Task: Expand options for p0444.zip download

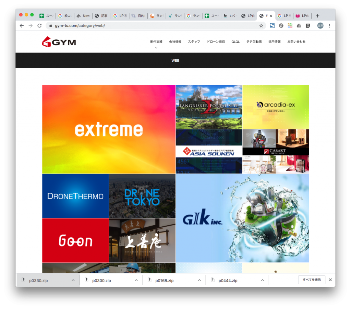Action: tap(262, 280)
